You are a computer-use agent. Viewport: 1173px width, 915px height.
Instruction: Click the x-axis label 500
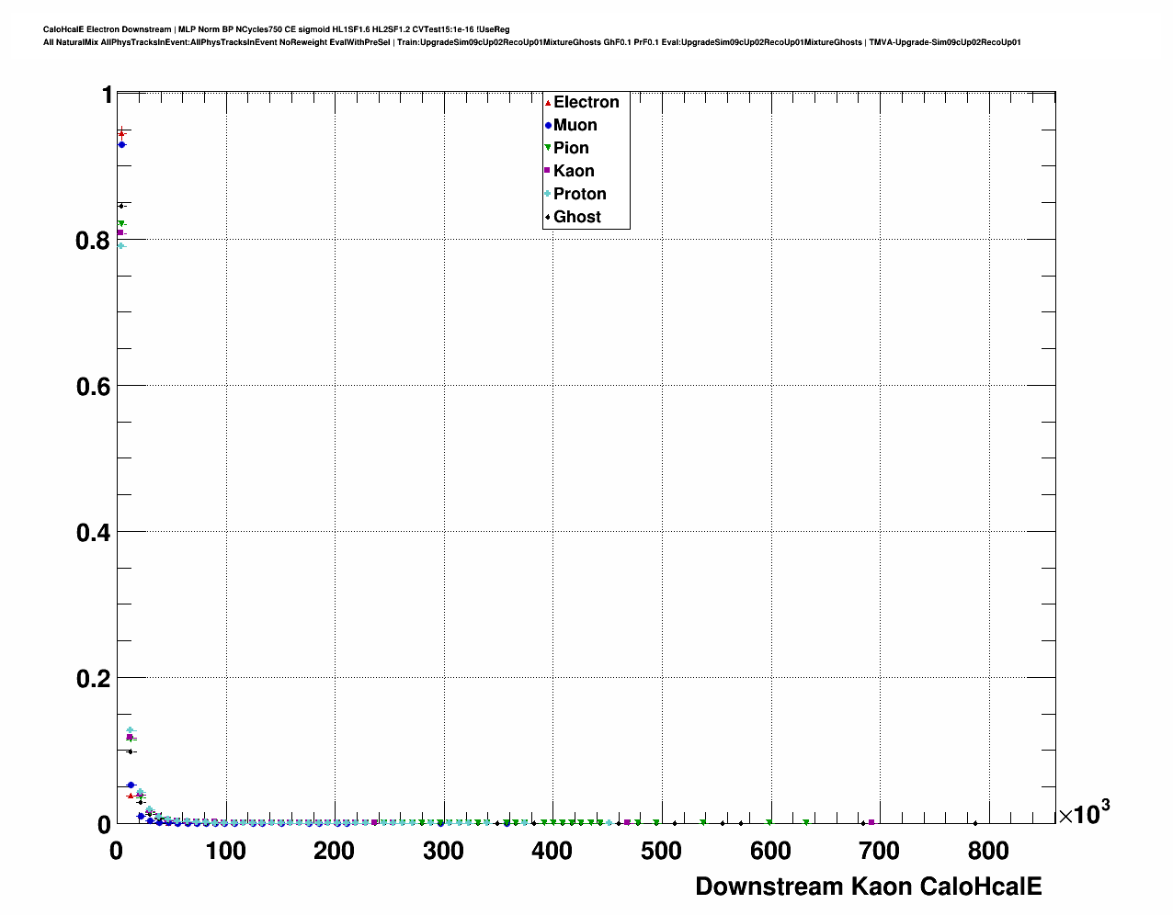[x=661, y=852]
